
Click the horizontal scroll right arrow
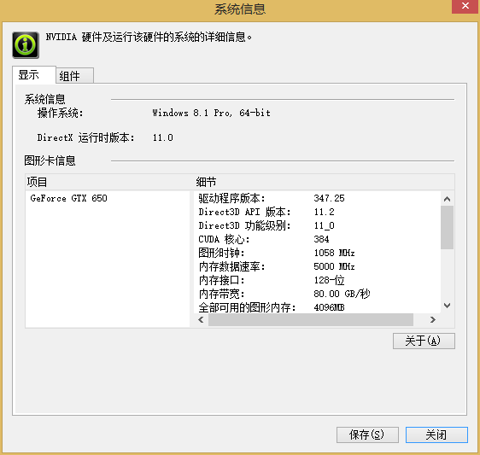pyautogui.click(x=432, y=320)
